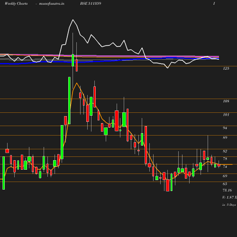This screenshot has width=237, height=237.
Task: Click the highest peak of white line
Action: click(x=73, y=20)
